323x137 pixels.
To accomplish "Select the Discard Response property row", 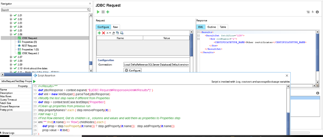I will pos(16,106).
